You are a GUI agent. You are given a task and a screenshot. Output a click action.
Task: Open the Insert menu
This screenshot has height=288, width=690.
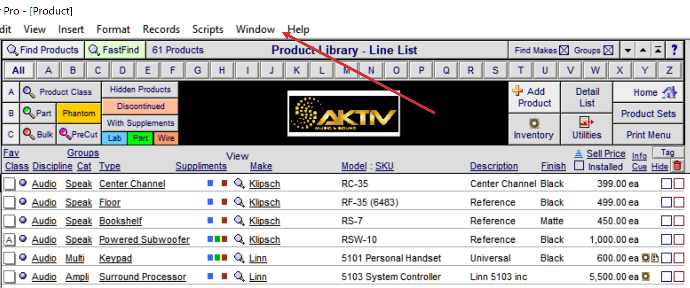(x=71, y=29)
